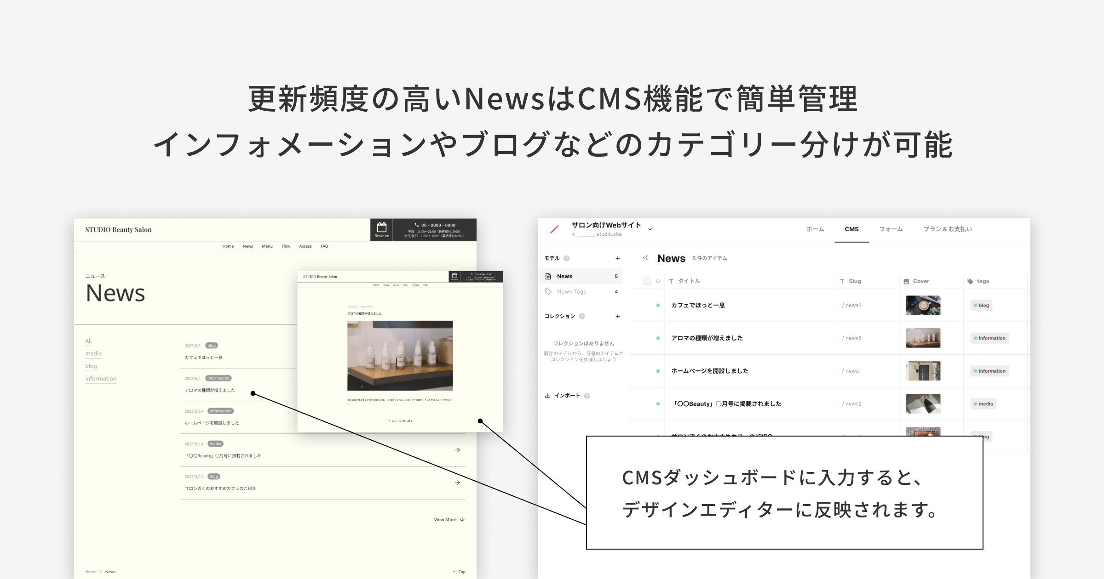
Task: Click the Slug column text-type icon
Action: point(842,281)
